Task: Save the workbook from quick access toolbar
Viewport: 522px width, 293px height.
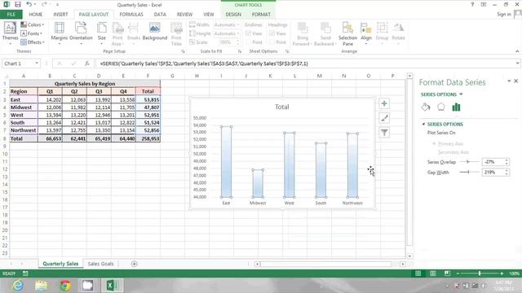Action: [18, 5]
